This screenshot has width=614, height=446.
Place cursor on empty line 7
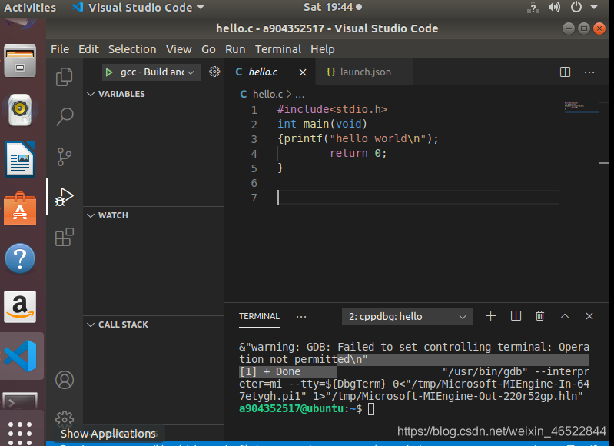pos(417,198)
